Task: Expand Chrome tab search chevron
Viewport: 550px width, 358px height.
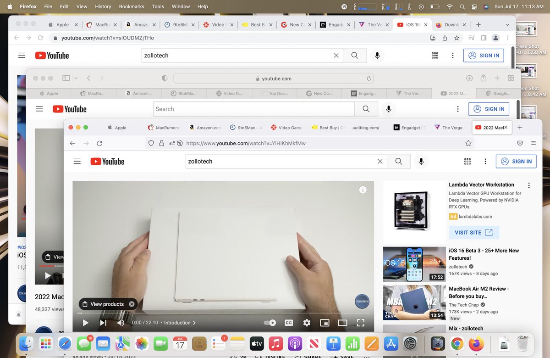Action: [507, 24]
